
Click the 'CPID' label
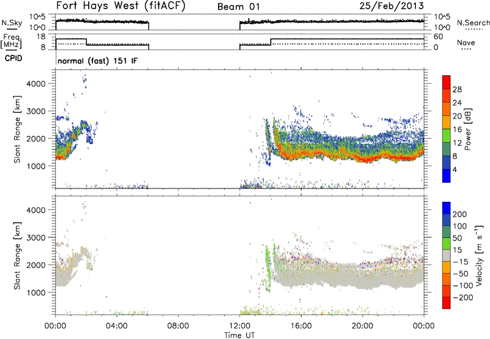(x=13, y=58)
